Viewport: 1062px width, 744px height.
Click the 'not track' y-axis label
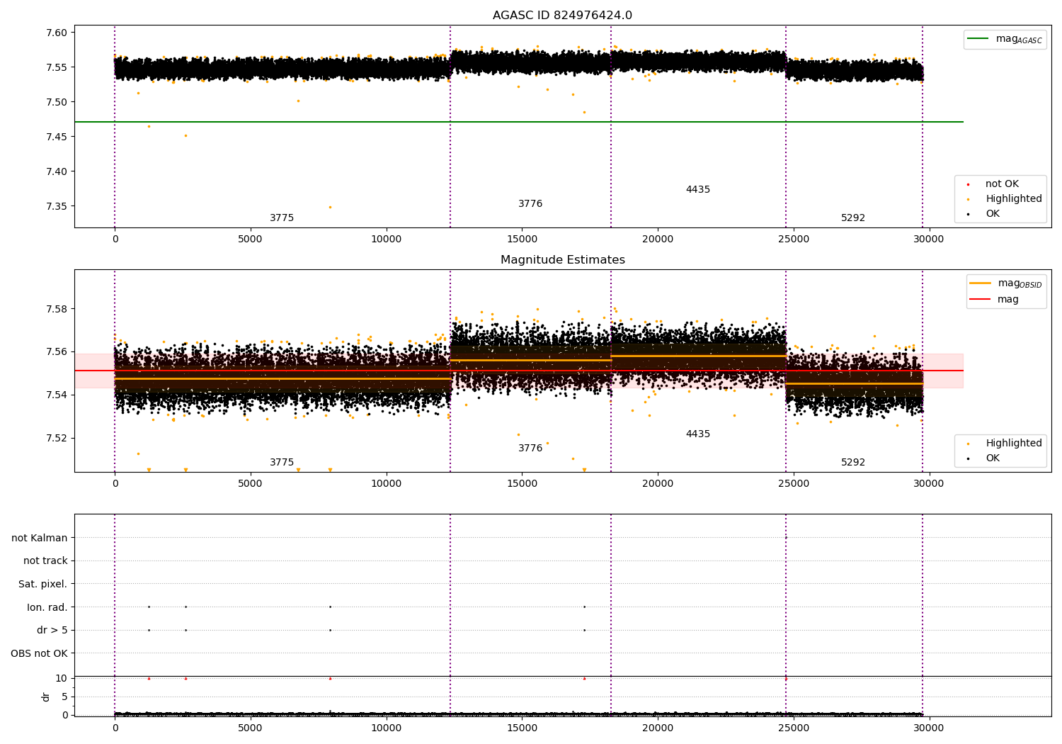pyautogui.click(x=45, y=561)
